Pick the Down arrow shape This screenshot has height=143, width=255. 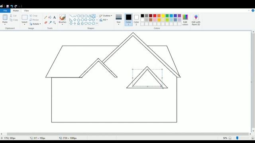tap(71, 23)
